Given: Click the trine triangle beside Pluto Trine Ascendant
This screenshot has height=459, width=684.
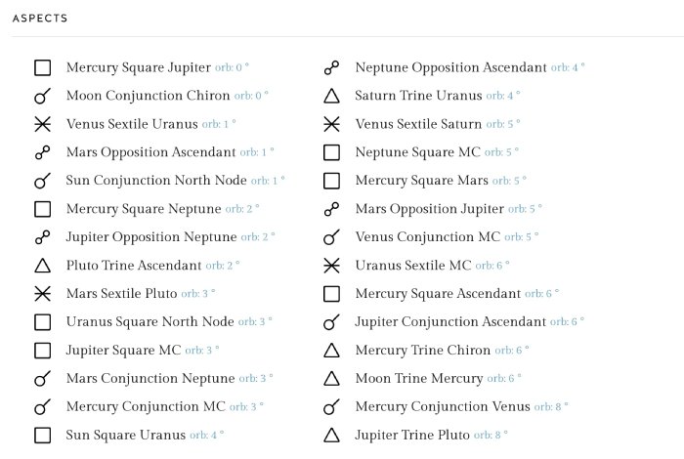Looking at the screenshot, I should (42, 266).
